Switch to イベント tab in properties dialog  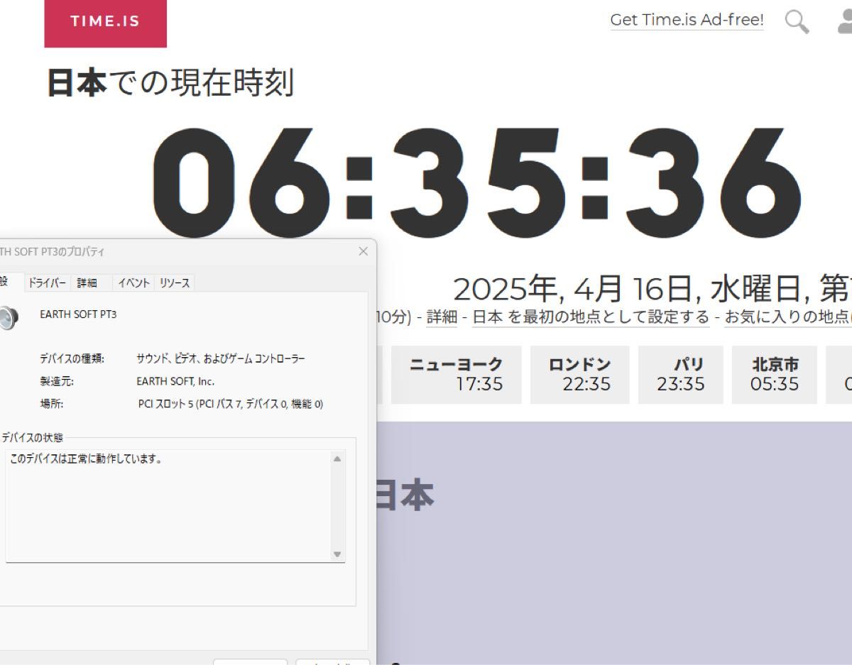133,282
